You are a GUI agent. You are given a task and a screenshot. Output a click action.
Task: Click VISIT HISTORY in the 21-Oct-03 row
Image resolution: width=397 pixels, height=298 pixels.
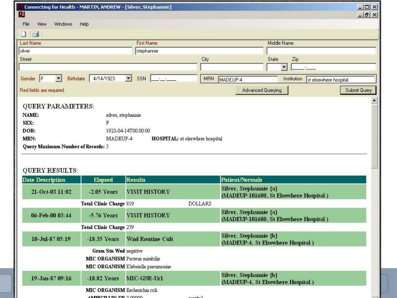click(148, 192)
